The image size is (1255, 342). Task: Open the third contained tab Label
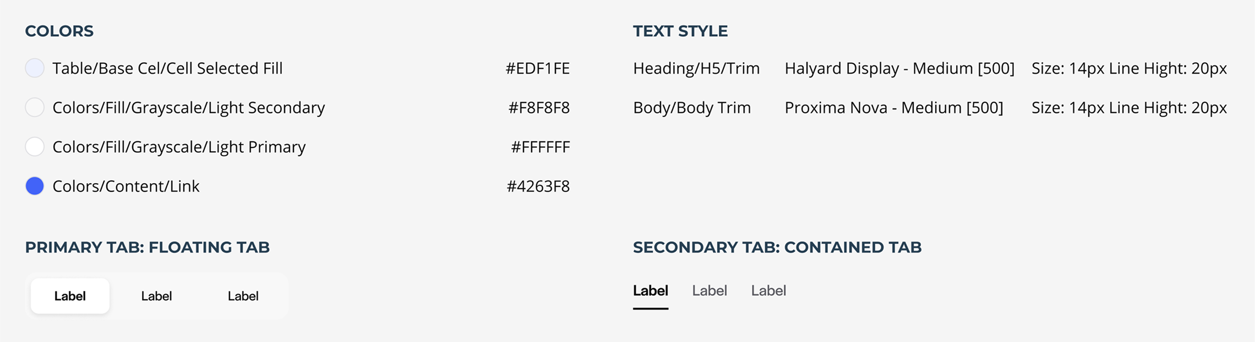768,290
